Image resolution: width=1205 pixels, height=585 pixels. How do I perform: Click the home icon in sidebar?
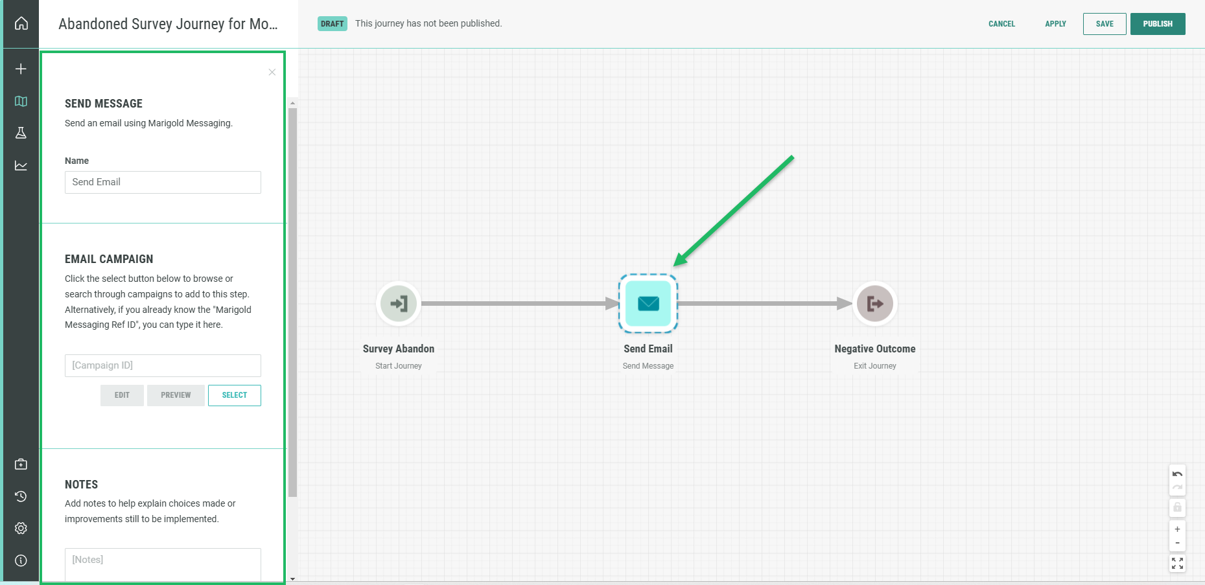coord(21,24)
